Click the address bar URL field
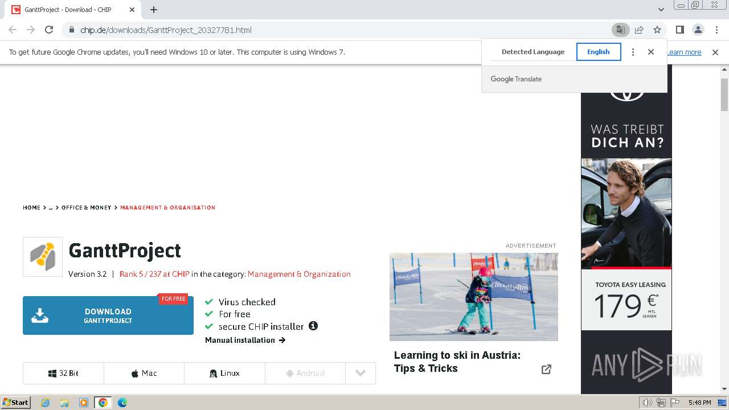 (x=336, y=30)
